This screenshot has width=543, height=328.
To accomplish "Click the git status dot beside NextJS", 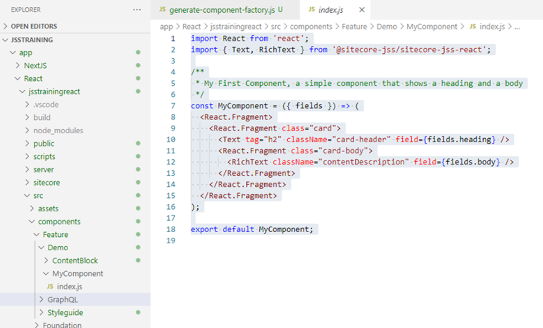I will [x=138, y=66].
